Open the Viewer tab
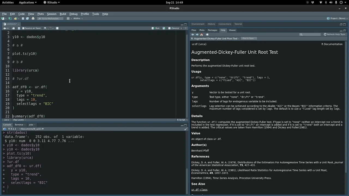Image resolution: width=349 pixels, height=196 pixels. pyautogui.click(x=232, y=30)
